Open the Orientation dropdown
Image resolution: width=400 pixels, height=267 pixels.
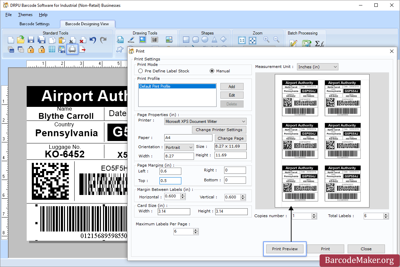pyautogui.click(x=179, y=147)
